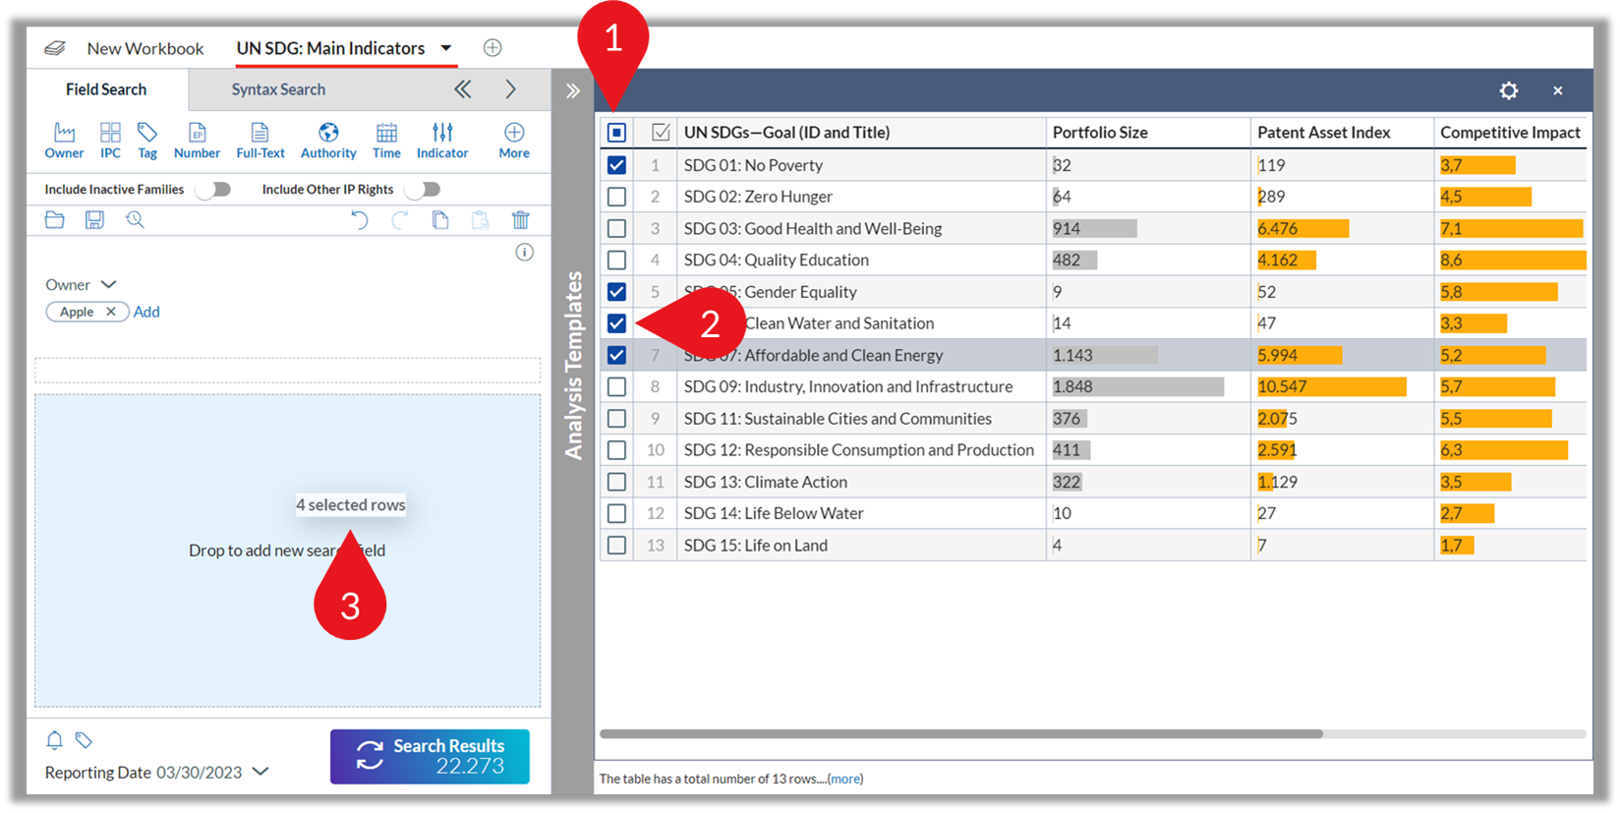
Task: Add a new workbook tab with plus icon
Action: pyautogui.click(x=492, y=48)
